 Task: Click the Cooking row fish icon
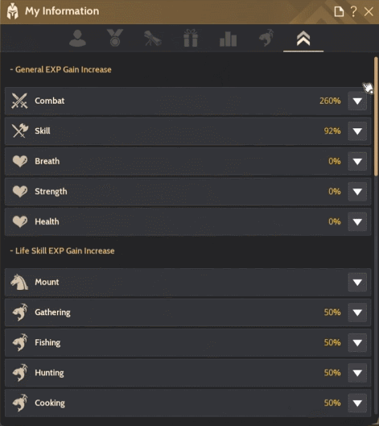(x=20, y=403)
